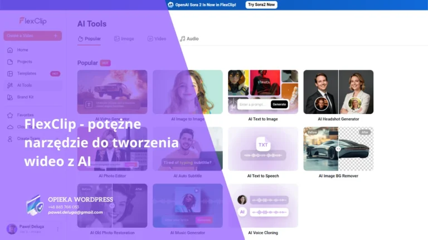
Task: Click the AI Text to Speech label
Action: coord(263,176)
